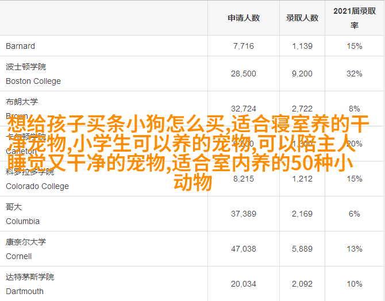Select the 1,212 admitted value
Viewport: 385px width, 301px height.
302,179
